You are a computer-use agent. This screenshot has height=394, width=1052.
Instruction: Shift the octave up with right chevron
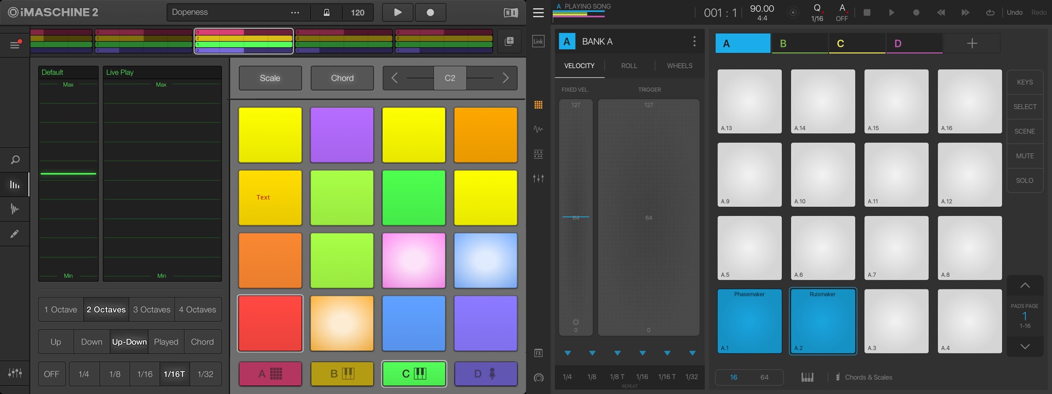(x=505, y=78)
